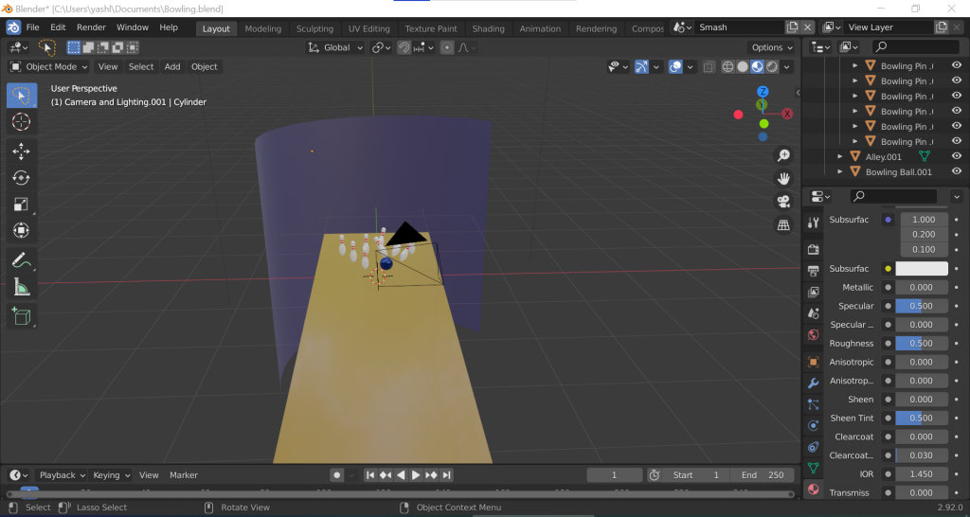The width and height of the screenshot is (970, 517).
Task: Open the Render properties tab
Action: point(814,249)
